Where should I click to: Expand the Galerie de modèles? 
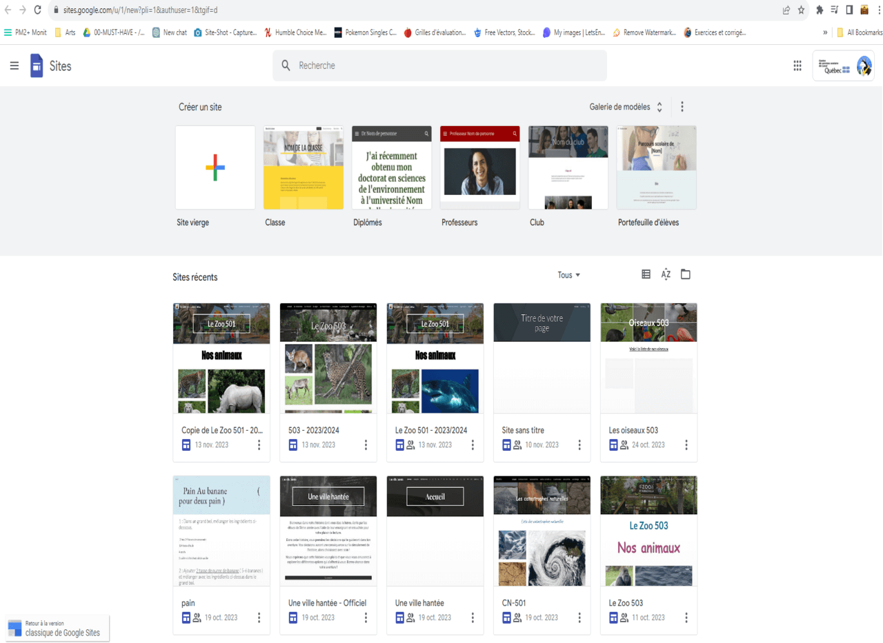tap(626, 107)
